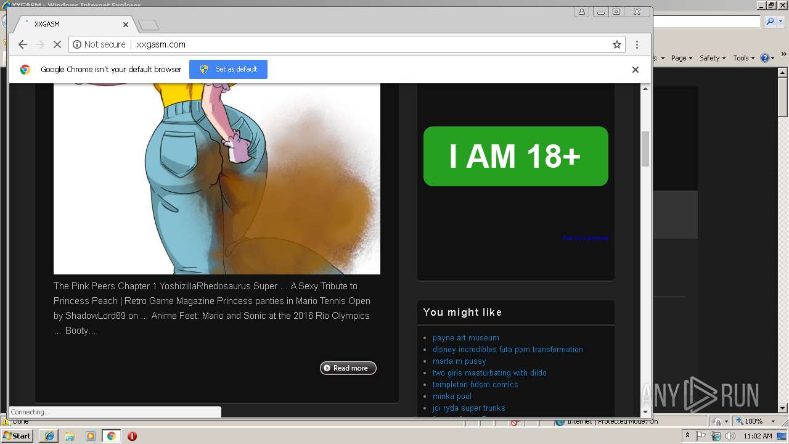Image resolution: width=789 pixels, height=444 pixels.
Task: Open the joi ryda super trunks link
Action: (468, 408)
